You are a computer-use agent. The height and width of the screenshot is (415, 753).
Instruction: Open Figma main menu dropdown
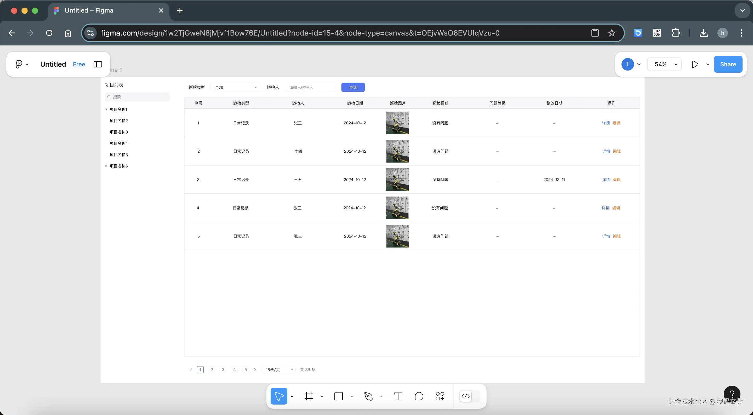(x=22, y=64)
